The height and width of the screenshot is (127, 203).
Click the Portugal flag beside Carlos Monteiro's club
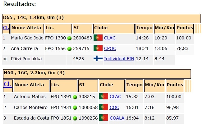click(x=104, y=107)
